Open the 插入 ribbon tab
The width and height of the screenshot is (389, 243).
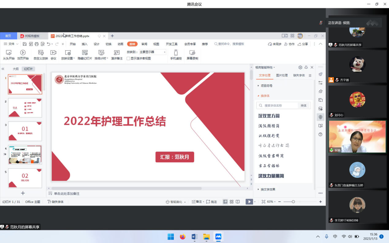click(x=85, y=44)
